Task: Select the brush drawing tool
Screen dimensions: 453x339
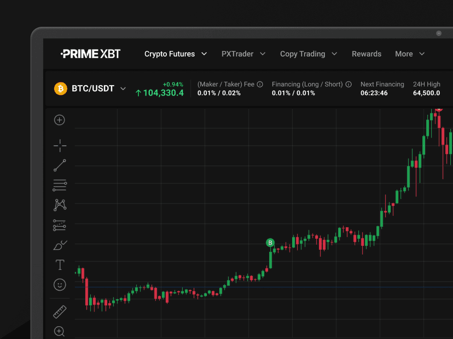Action: pos(60,245)
